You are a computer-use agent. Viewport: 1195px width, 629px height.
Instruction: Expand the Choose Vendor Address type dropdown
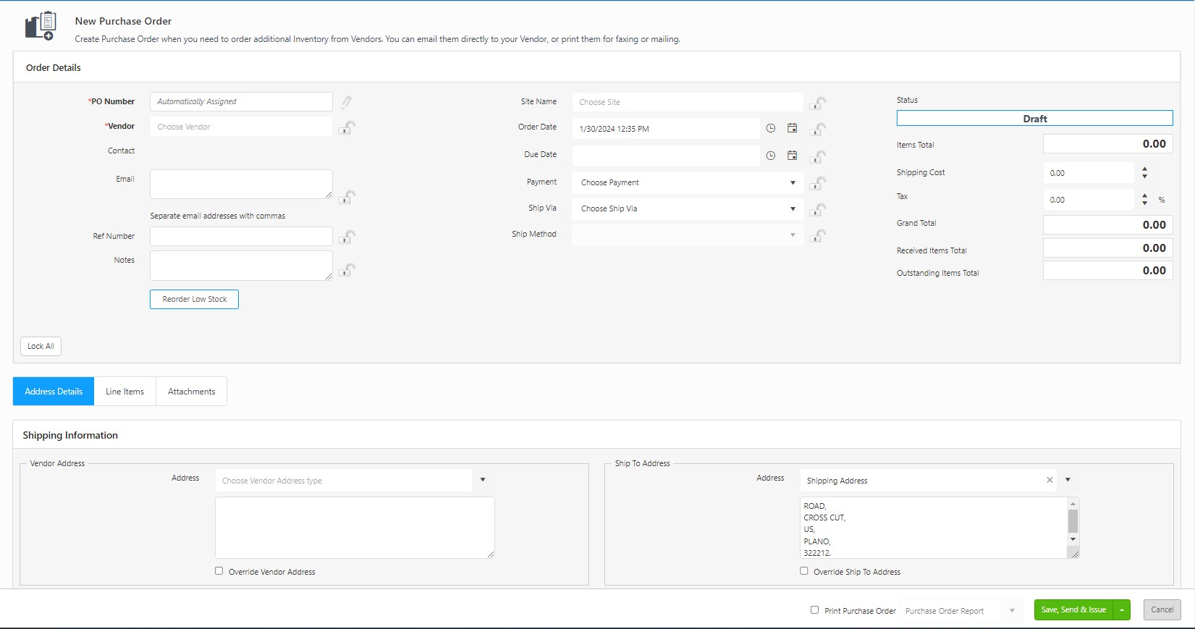[x=483, y=480]
